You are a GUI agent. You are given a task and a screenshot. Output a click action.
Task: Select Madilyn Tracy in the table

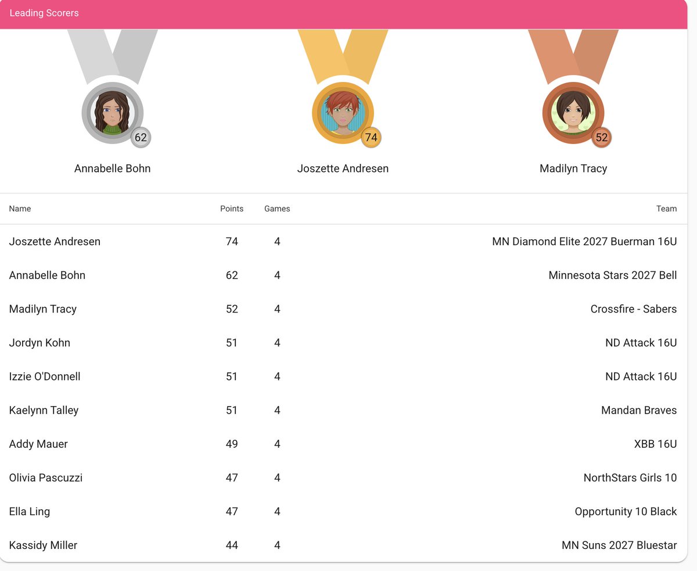point(43,309)
